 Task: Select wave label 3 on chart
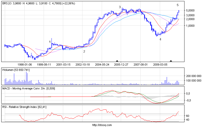[120, 7]
